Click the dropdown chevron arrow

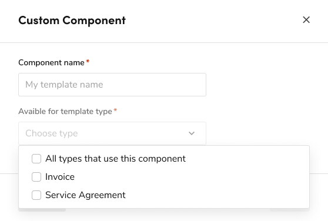point(192,133)
